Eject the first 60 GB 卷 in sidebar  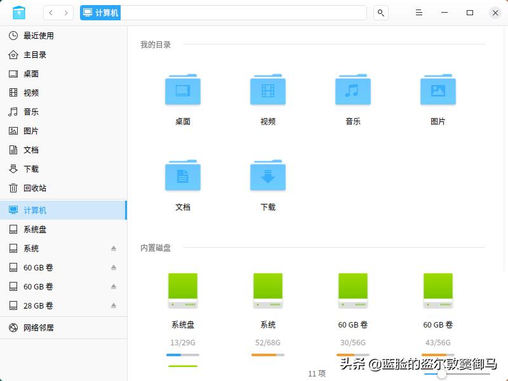pos(114,267)
